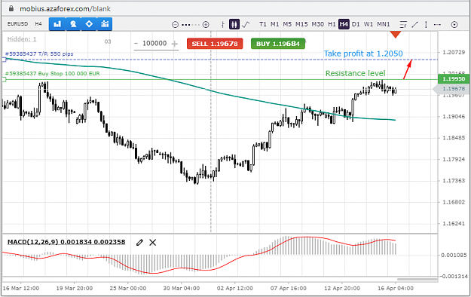Select the H1 timeframe
471x297 pixels.
332,24
